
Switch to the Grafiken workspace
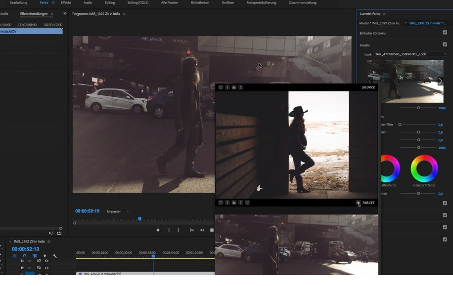[228, 2]
